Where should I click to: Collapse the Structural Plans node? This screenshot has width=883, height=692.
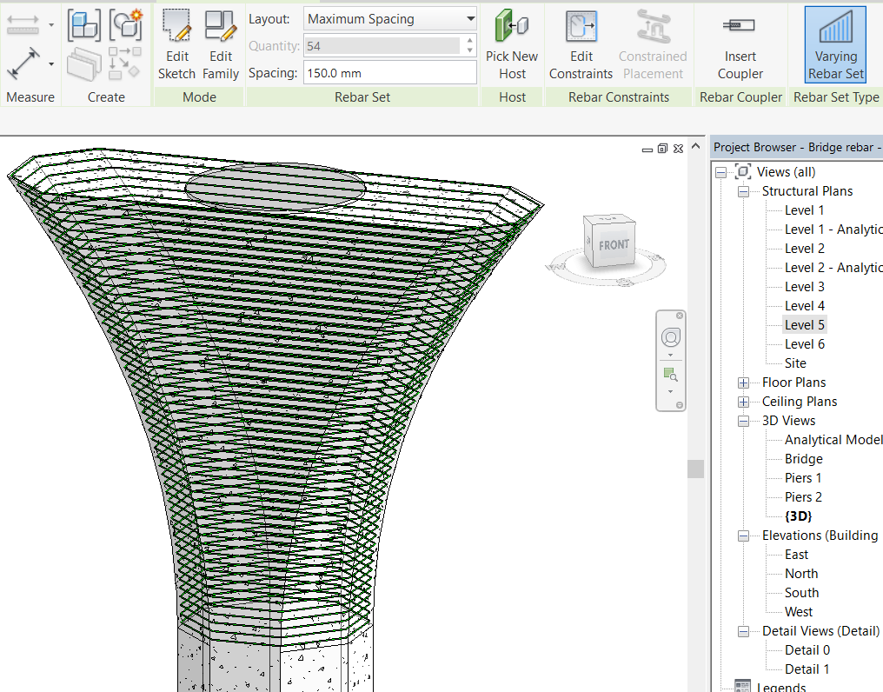743,190
